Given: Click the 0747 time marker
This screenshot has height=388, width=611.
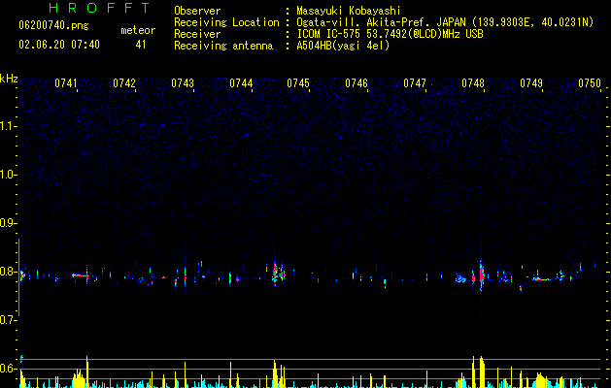Looking at the screenshot, I should pyautogui.click(x=415, y=83).
